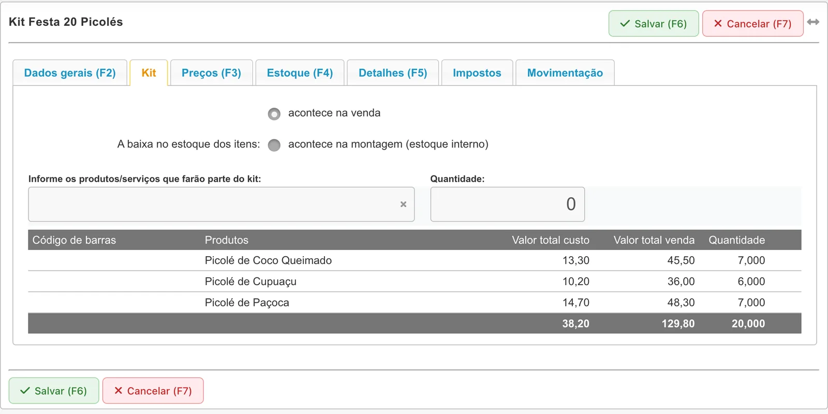Click the 'Quantidade' table column header
Image resolution: width=828 pixels, height=414 pixels.
(x=737, y=240)
